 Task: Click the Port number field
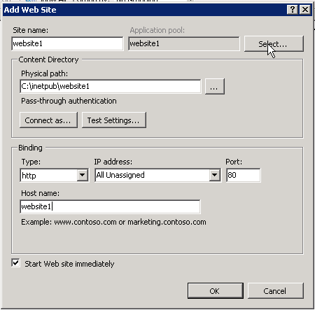243,175
